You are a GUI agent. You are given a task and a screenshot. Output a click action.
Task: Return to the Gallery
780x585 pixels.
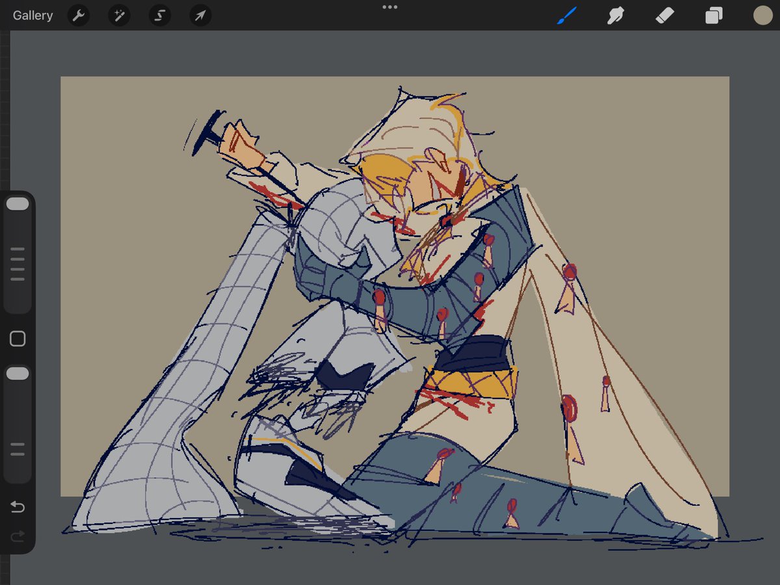click(32, 16)
